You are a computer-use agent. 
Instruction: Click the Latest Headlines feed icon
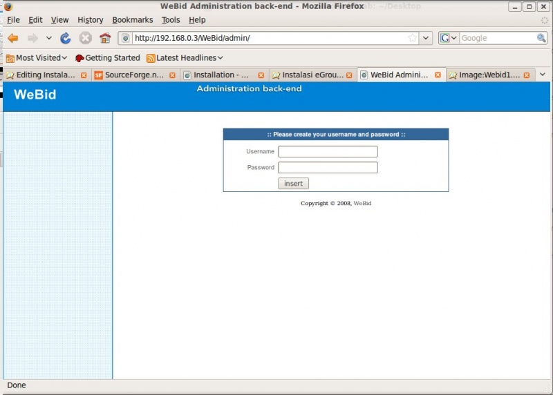pos(151,58)
